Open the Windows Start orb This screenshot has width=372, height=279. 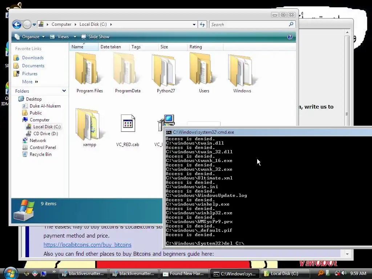[10, 273]
